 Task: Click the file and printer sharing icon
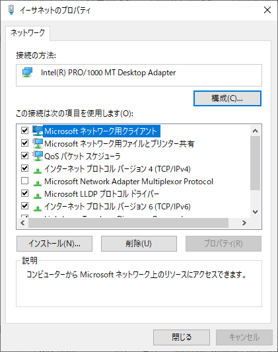tap(38, 143)
